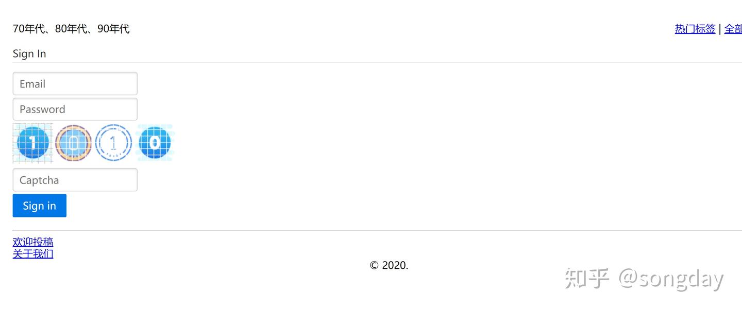
Task: Open the 全部 link at top right
Action: point(733,29)
